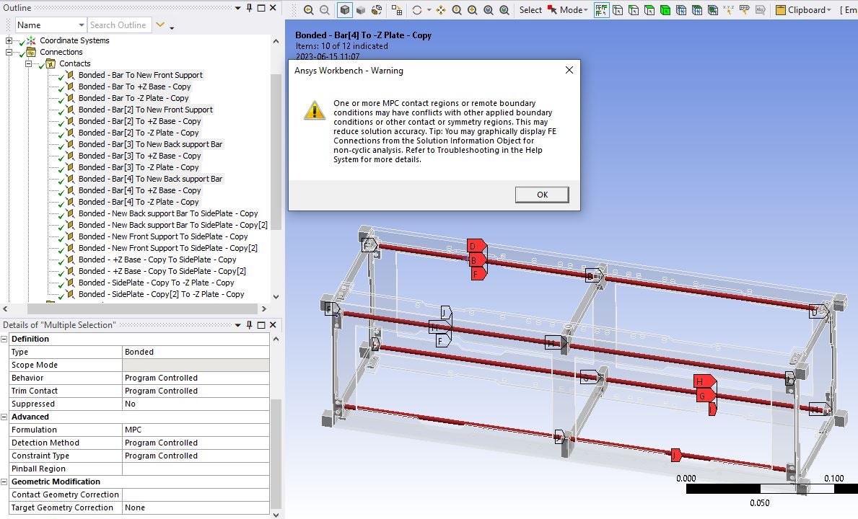858x519 pixels.
Task: Choose the Face selection filter
Action: [649, 10]
